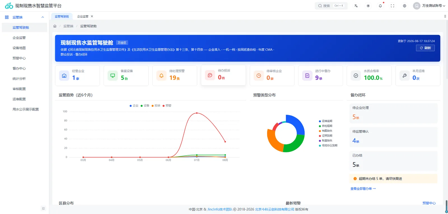The height and width of the screenshot is (214, 448).
Task: Open the notification bell
Action: [380, 6]
